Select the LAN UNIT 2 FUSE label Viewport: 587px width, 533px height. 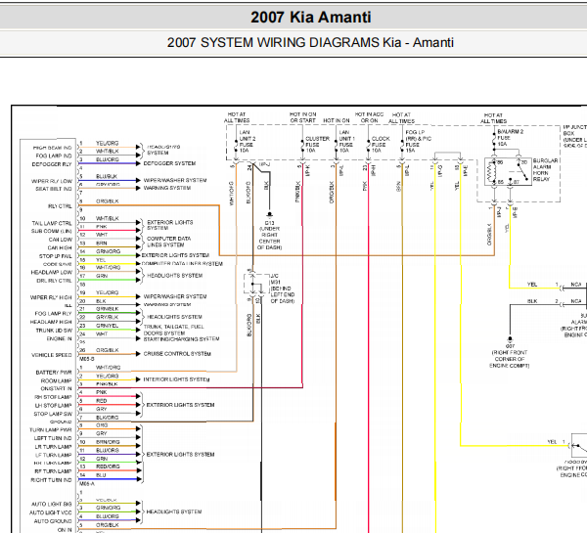[x=248, y=142]
